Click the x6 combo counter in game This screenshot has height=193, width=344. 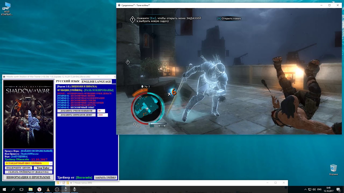coord(172,93)
